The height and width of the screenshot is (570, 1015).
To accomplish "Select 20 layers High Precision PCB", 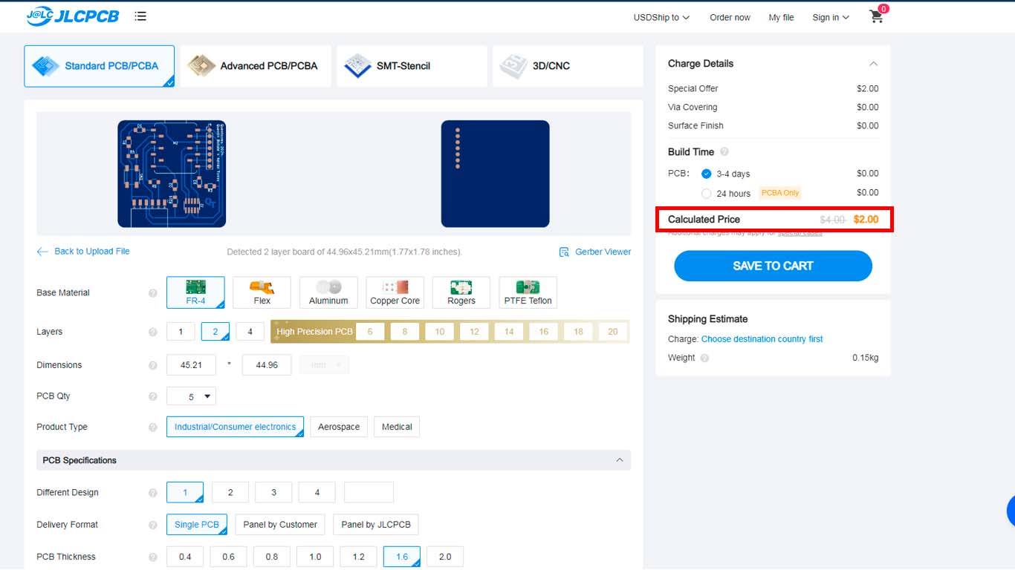I will [x=613, y=332].
